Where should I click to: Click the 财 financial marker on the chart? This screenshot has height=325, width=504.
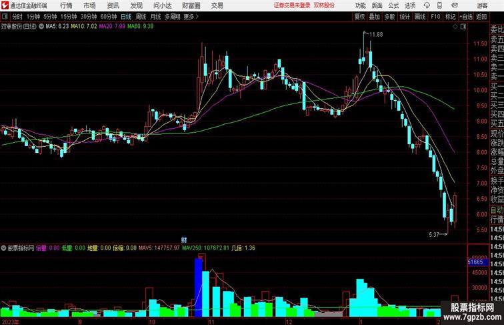[184, 240]
